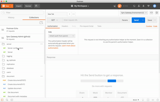Focus the Filter search field
Screen dimensions: 160x102
(x=23, y=13)
